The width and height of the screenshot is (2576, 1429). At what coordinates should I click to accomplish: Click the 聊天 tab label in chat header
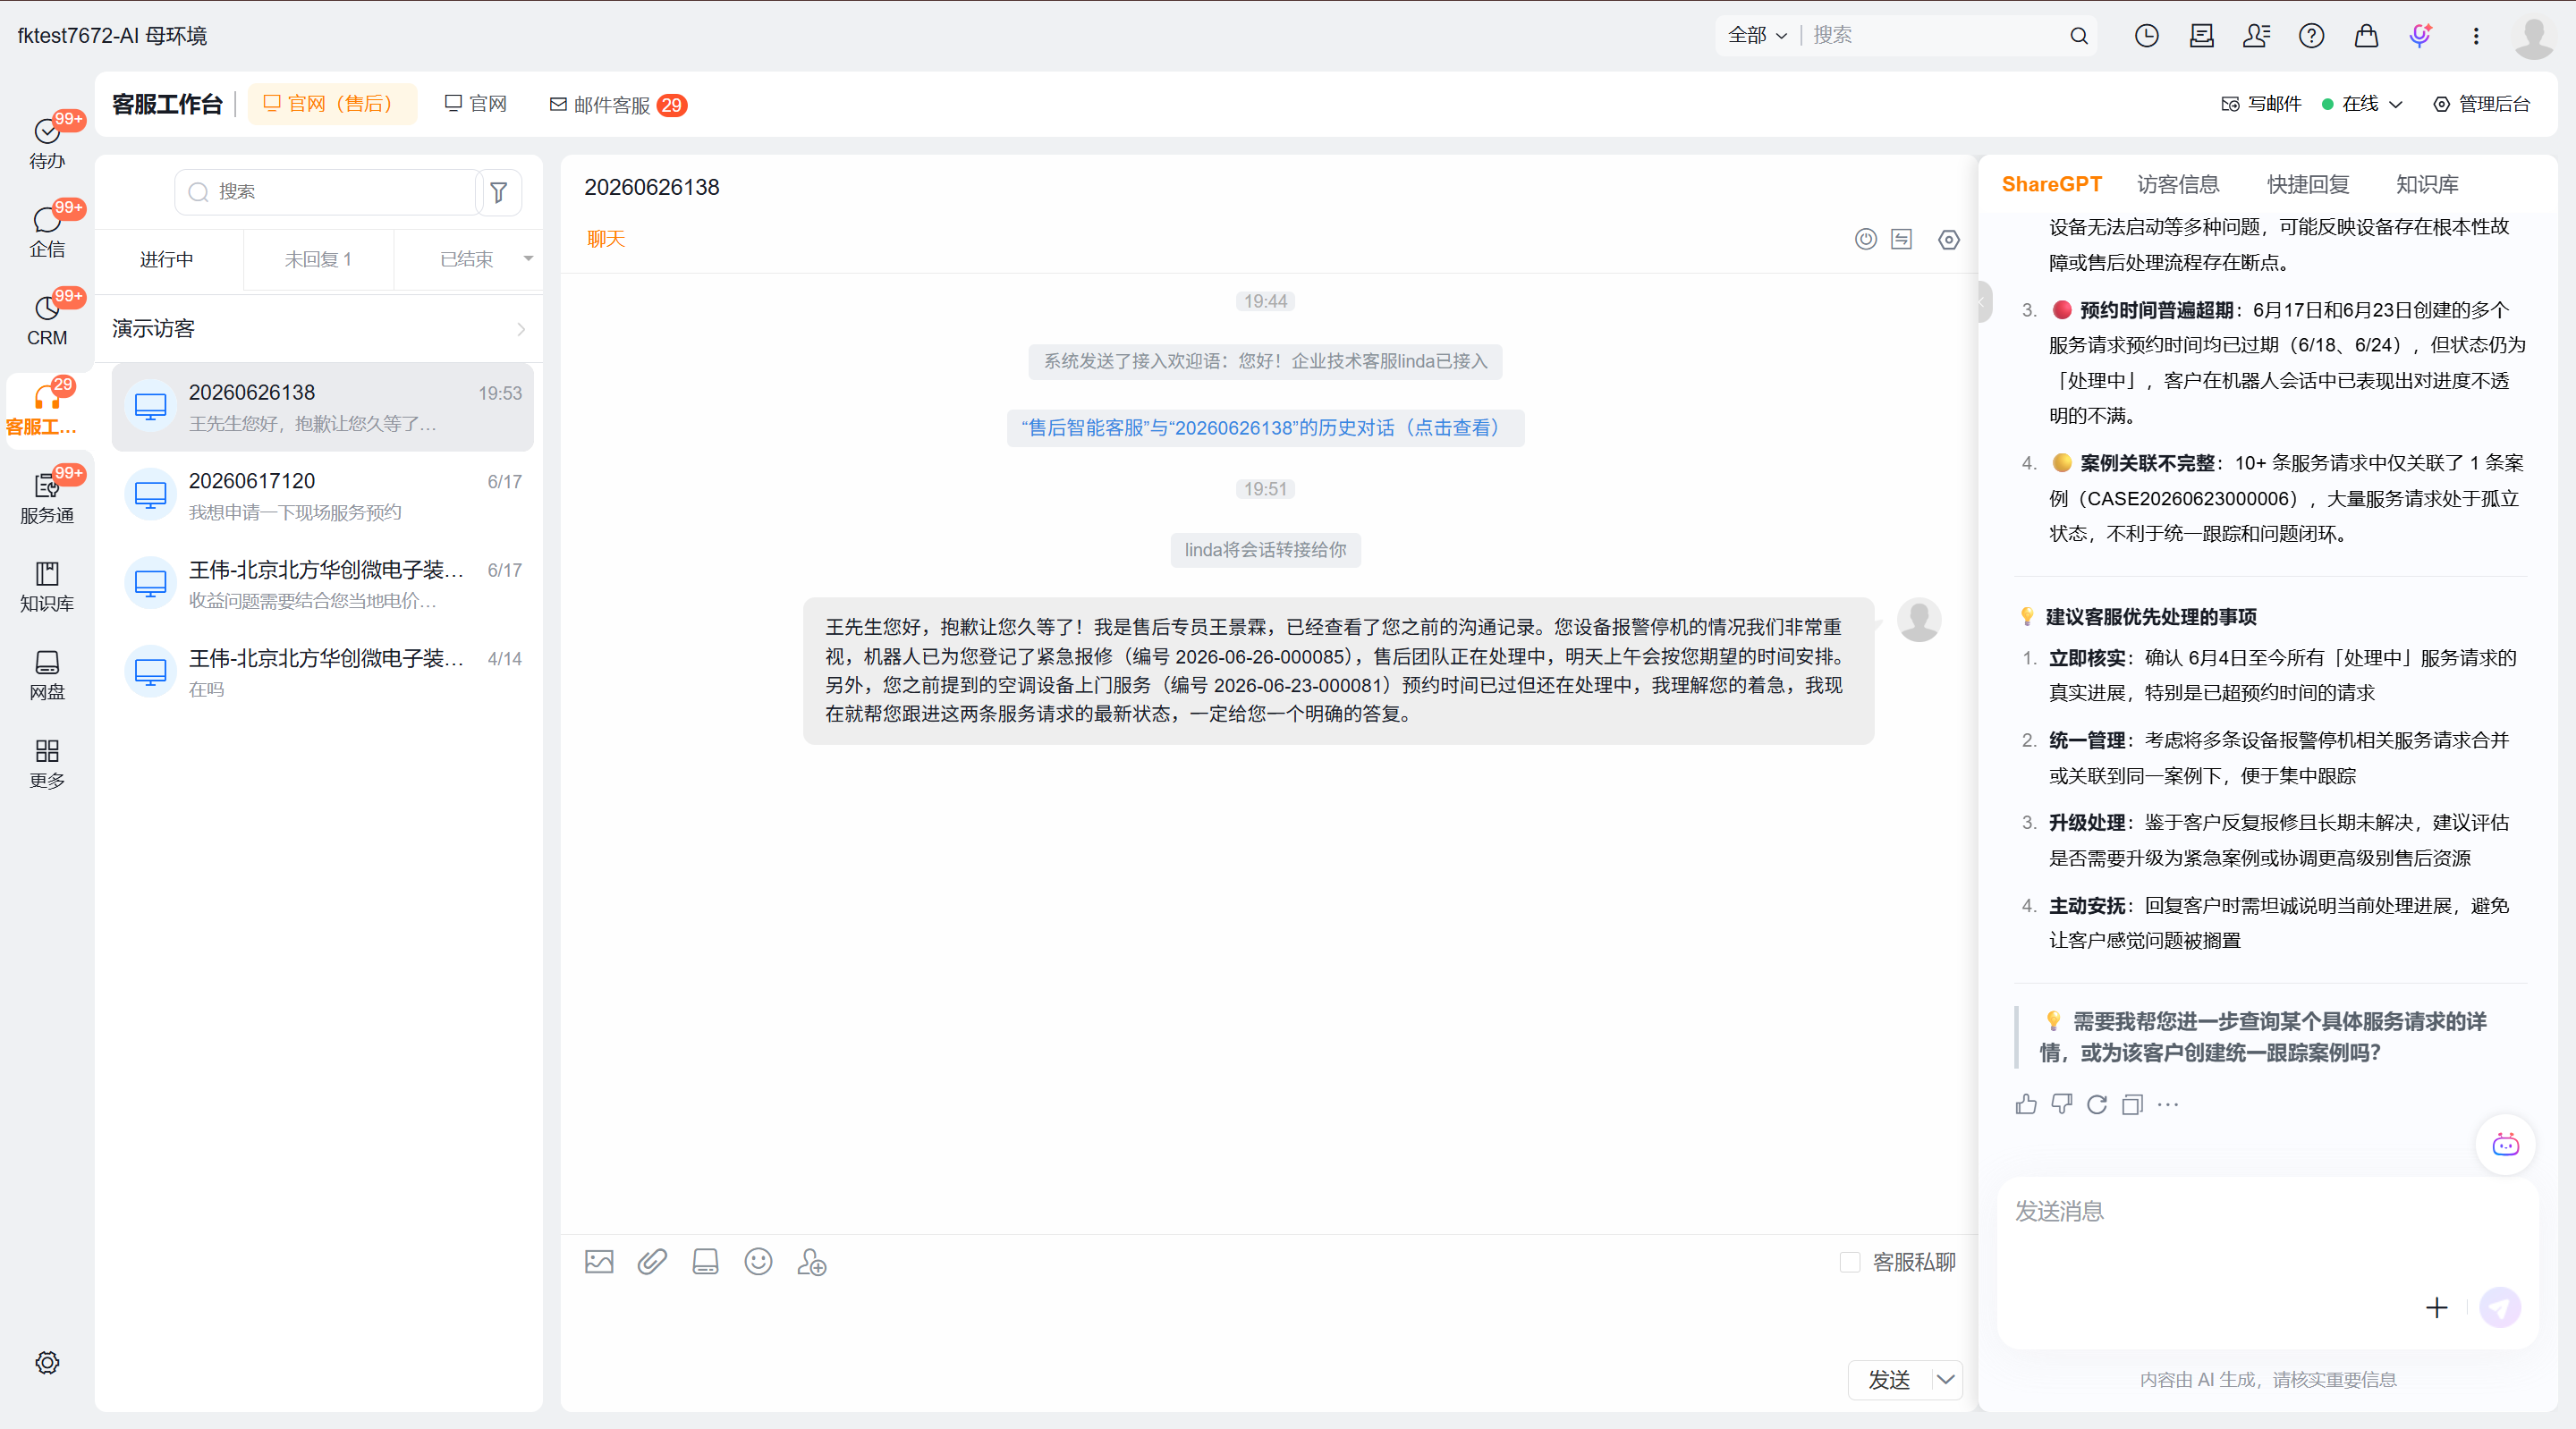tap(606, 239)
